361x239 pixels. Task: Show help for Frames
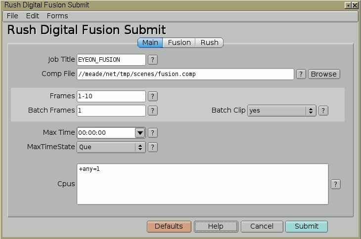click(x=153, y=96)
